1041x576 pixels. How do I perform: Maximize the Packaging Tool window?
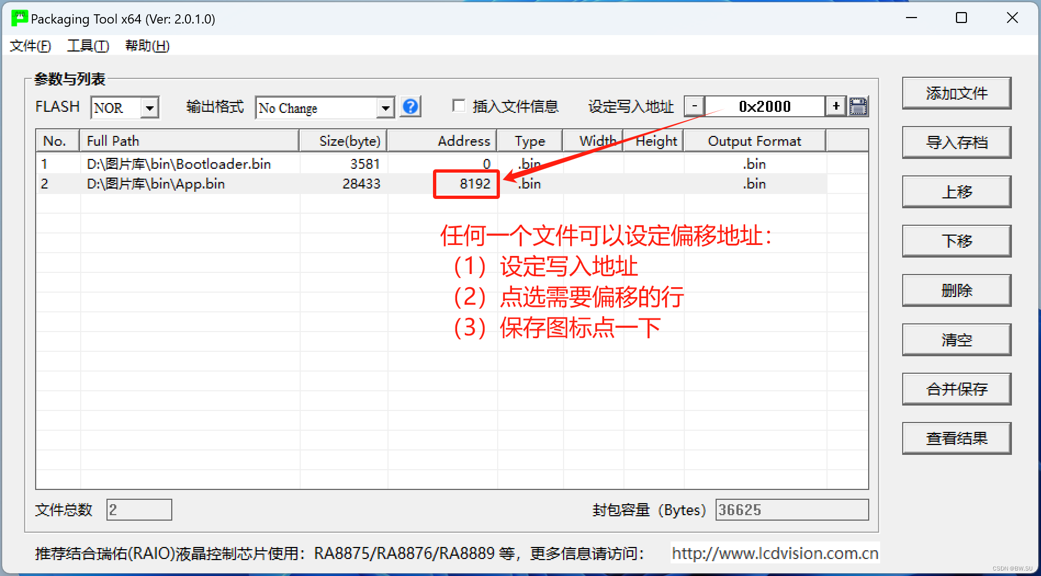[x=961, y=18]
